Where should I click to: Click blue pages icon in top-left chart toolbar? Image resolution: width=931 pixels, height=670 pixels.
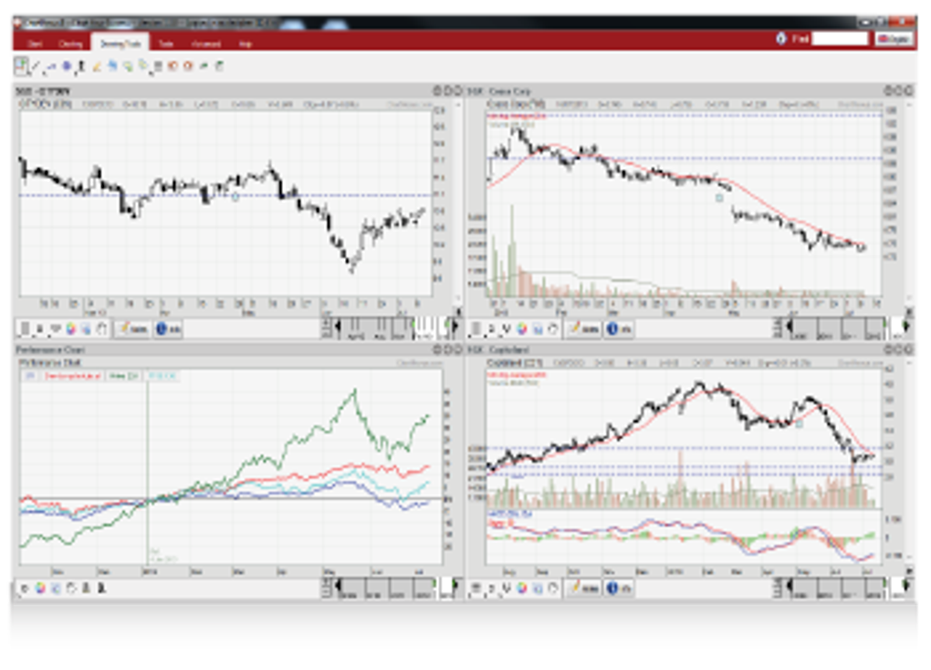point(86,329)
